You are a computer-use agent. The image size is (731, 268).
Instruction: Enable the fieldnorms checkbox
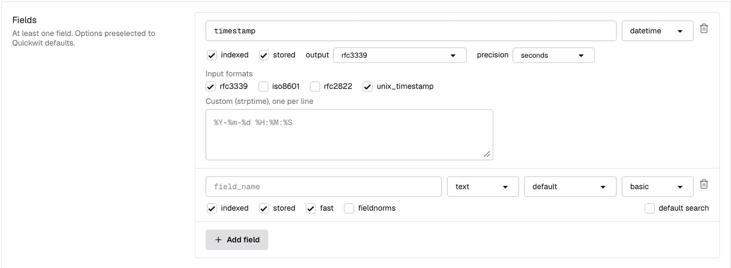349,208
